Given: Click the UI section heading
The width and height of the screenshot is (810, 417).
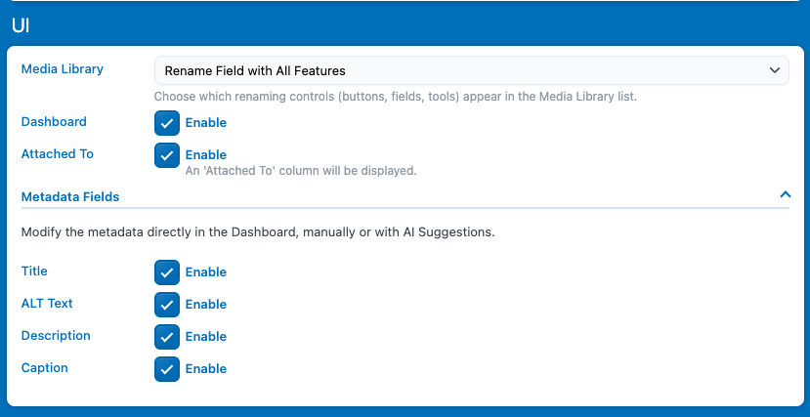Looking at the screenshot, I should 20,25.
